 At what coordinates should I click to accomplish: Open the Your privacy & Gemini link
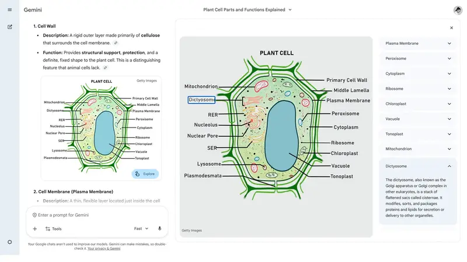pyautogui.click(x=104, y=249)
